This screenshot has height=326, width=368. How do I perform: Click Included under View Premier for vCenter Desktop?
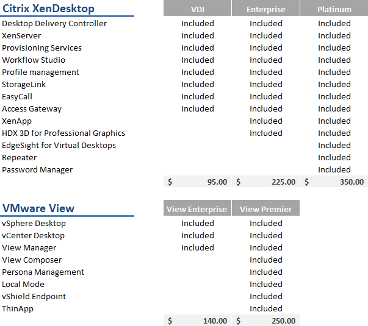tap(266, 236)
